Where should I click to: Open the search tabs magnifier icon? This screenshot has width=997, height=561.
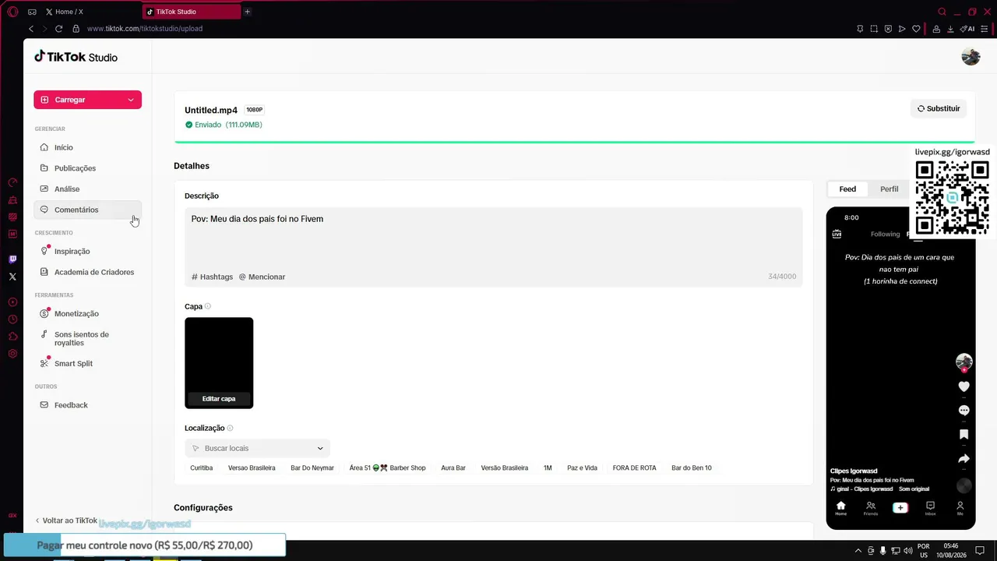coord(942,12)
